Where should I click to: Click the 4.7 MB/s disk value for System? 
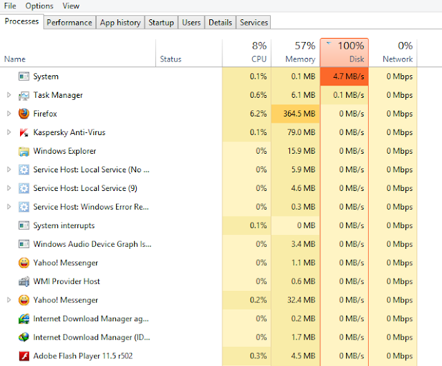(x=344, y=77)
